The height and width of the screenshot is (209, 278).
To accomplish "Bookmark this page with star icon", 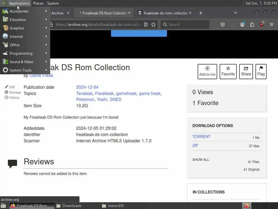I will coord(153,24).
